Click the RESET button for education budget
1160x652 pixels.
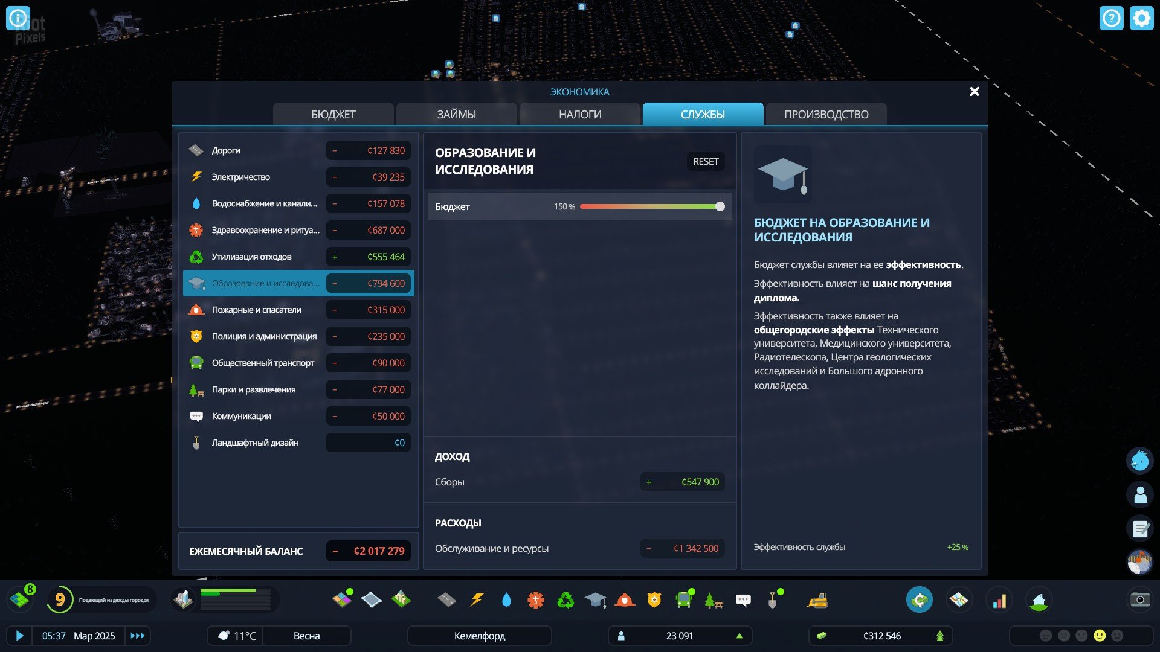tap(705, 161)
